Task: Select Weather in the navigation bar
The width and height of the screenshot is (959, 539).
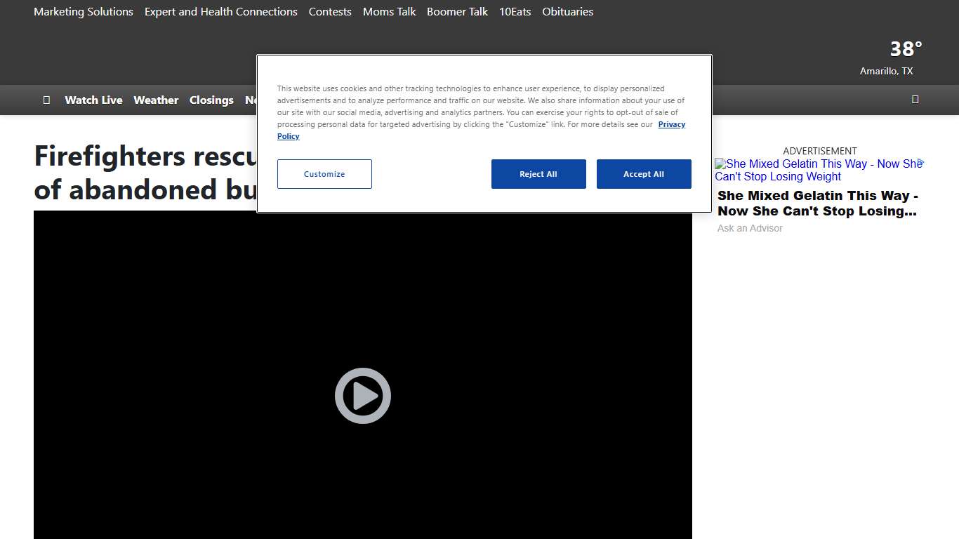Action: tap(156, 100)
